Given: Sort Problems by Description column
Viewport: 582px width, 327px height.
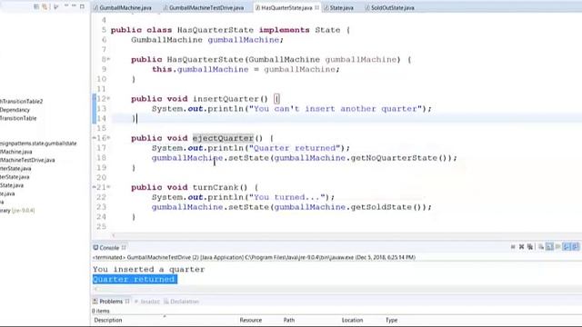Looking at the screenshot, I should (x=108, y=320).
